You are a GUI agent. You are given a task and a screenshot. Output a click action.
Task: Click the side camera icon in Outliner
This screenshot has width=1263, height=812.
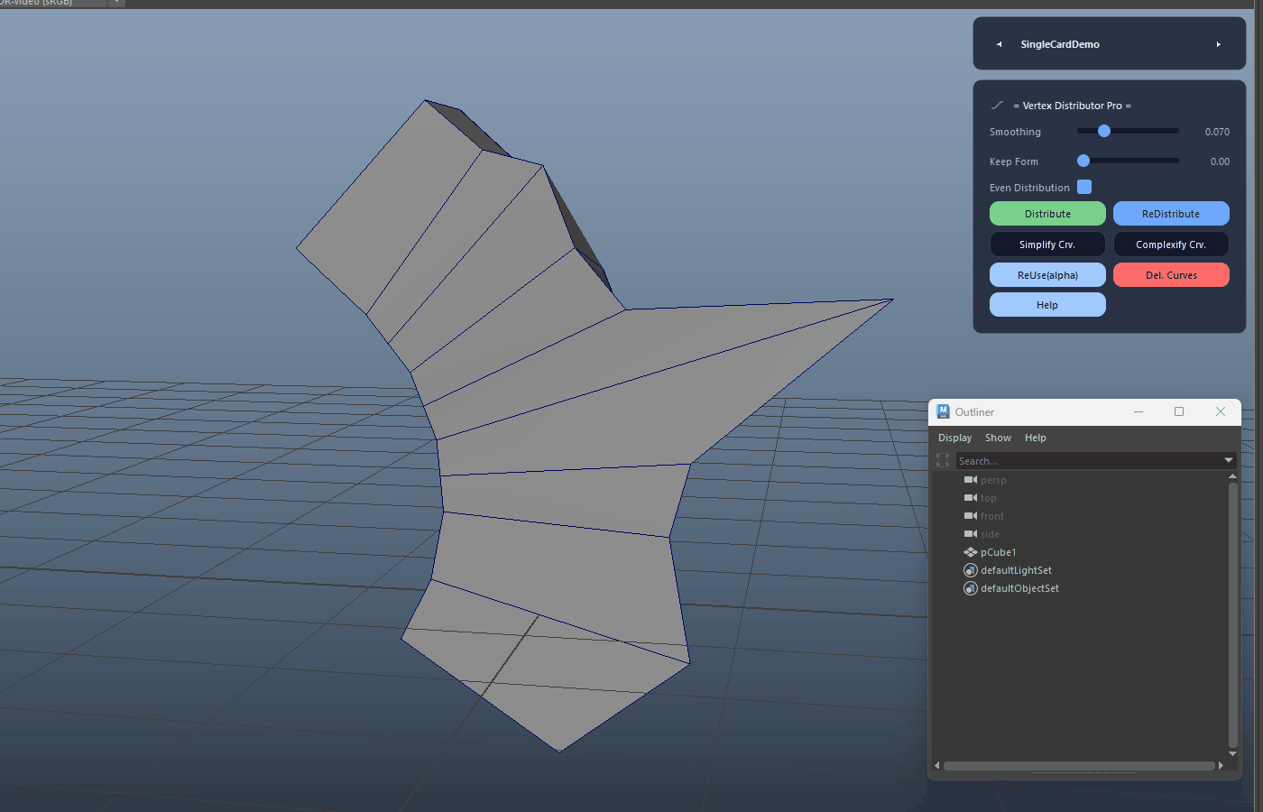[971, 534]
